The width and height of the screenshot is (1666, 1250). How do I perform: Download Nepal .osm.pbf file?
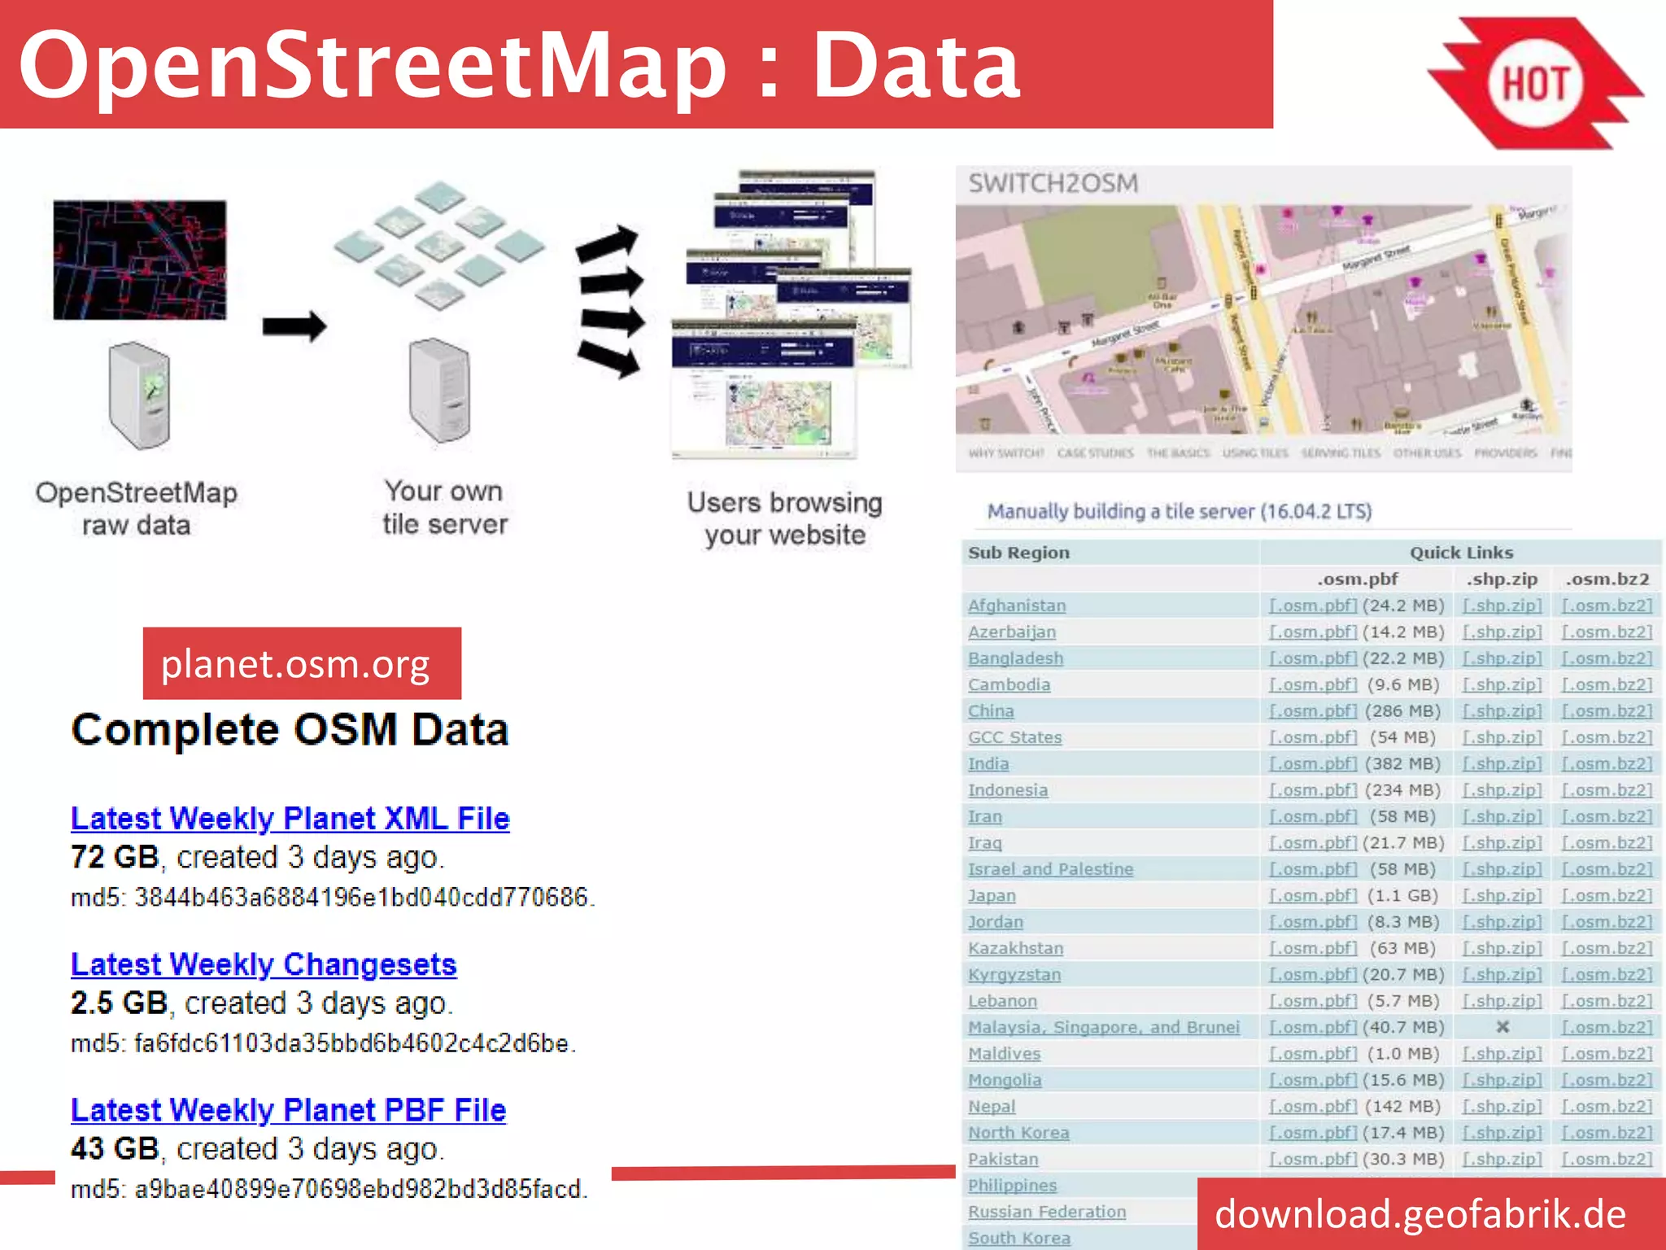(x=1313, y=1106)
